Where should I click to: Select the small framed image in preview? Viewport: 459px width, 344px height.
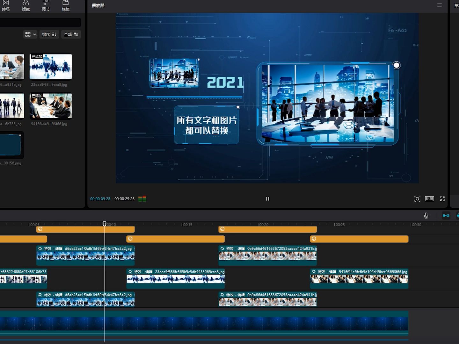pos(174,73)
